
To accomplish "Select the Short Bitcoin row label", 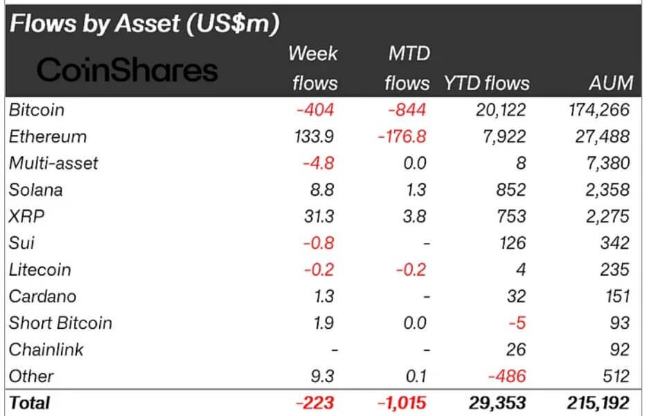I will [60, 323].
